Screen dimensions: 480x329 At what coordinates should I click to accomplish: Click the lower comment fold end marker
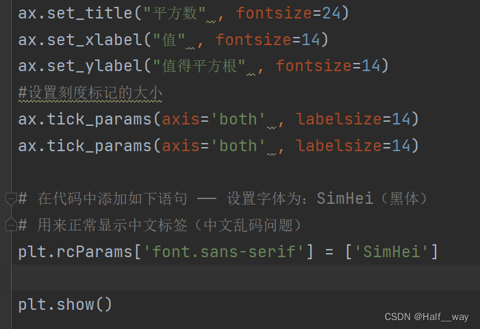pos(11,224)
